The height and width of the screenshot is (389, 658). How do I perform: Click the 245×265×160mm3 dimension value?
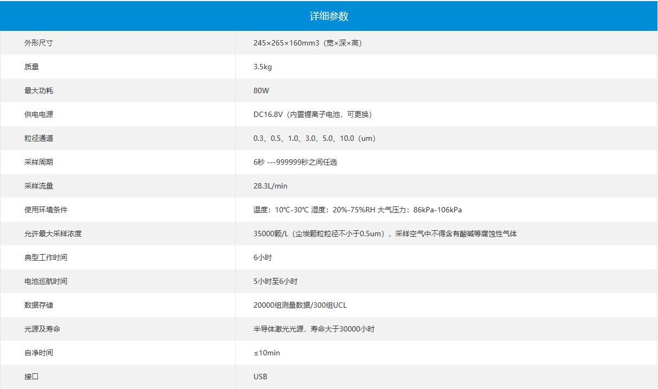(x=308, y=43)
